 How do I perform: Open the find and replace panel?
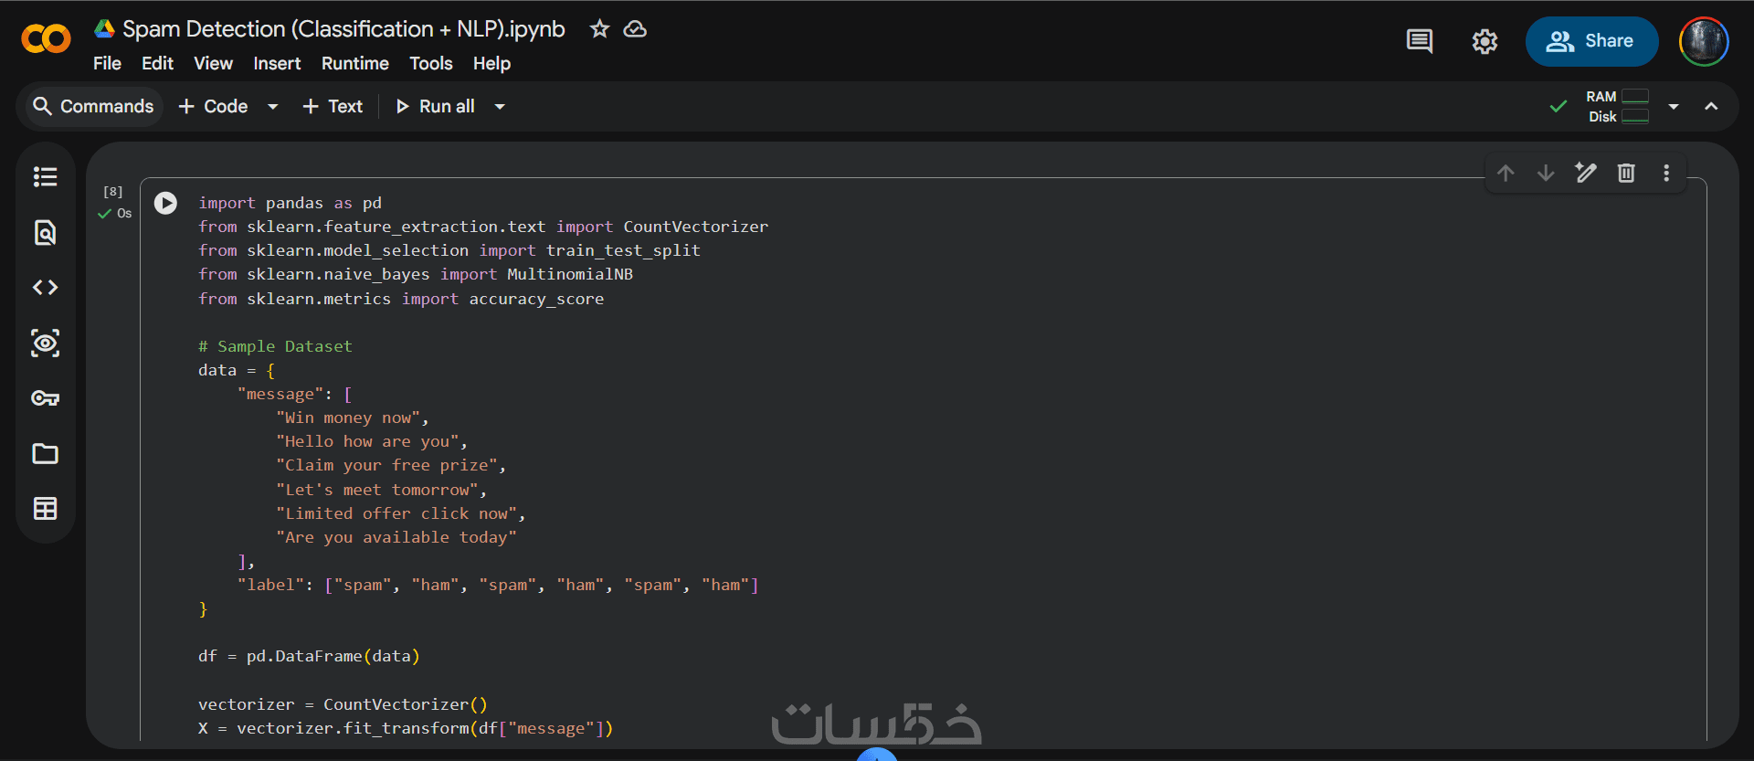[x=45, y=232]
